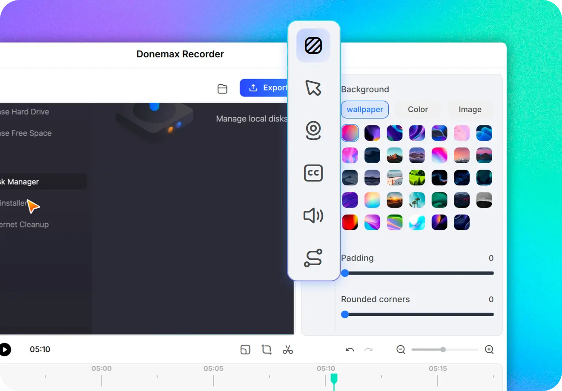Click the folder icon beside Export
This screenshot has width=562, height=391.
click(x=222, y=88)
